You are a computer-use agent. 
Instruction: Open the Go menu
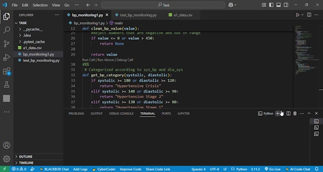click(x=67, y=5)
